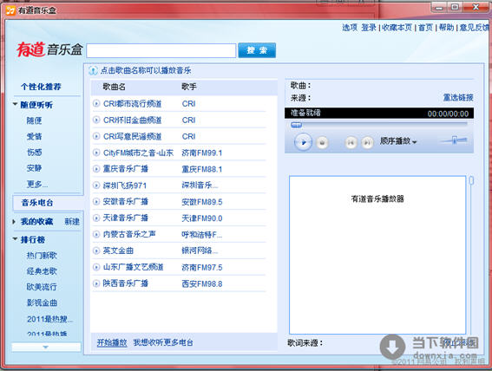Play icon next to 陕西音乐广播
The height and width of the screenshot is (371, 492).
(x=96, y=283)
